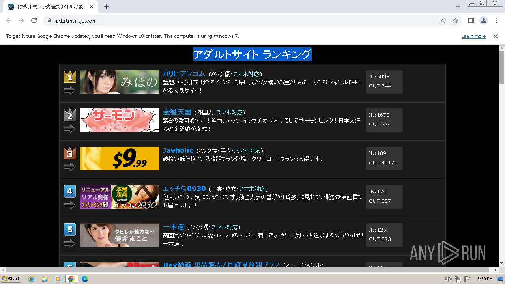
Task: Open a new browser tab
Action: tap(107, 7)
